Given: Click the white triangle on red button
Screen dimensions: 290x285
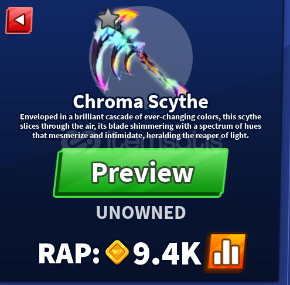Looking at the screenshot, I should point(20,19).
